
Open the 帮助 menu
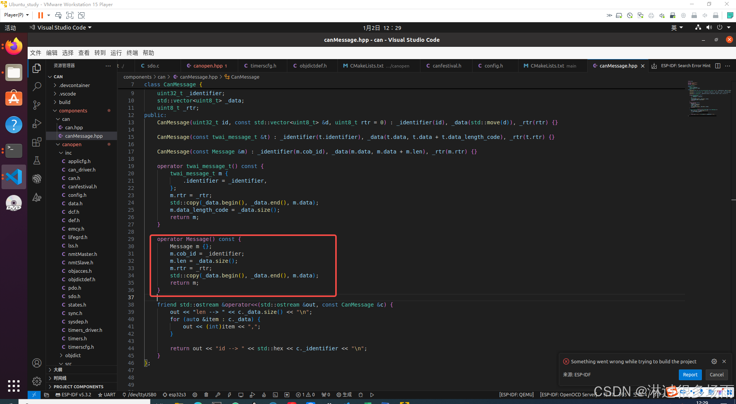[148, 53]
